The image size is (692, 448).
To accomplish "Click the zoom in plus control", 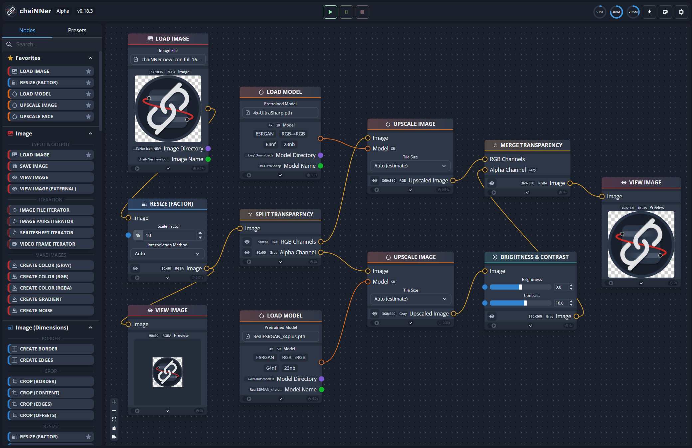I will 114,402.
